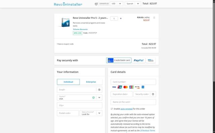Click the Postal code input field
Image resolution: width=215 pixels, height=133 pixels.
(68, 113)
